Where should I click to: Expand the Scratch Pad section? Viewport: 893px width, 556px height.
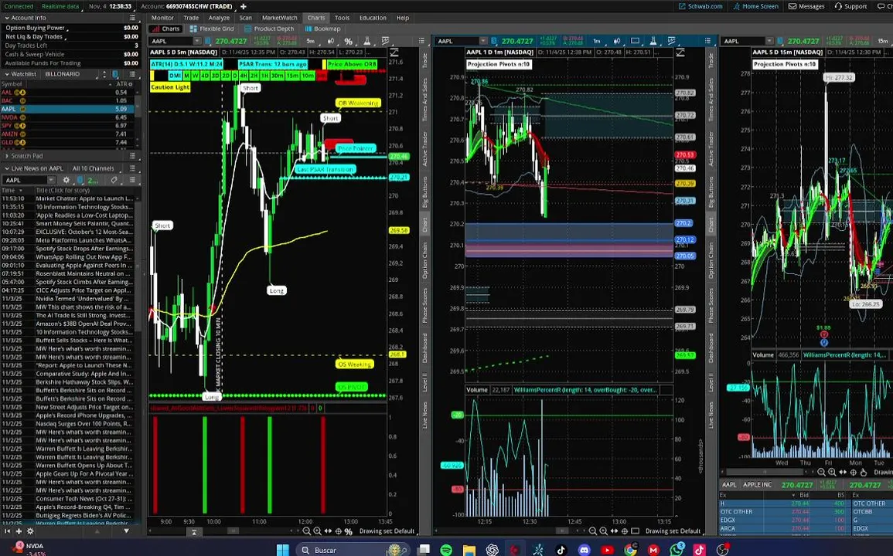pos(7,156)
